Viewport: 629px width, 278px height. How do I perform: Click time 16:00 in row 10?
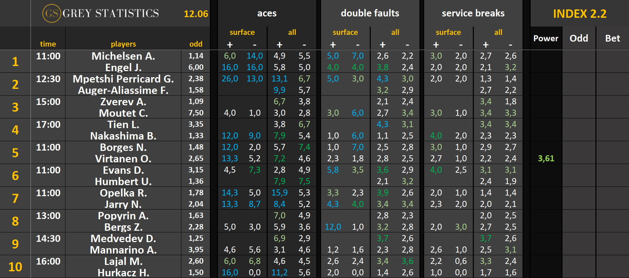pyautogui.click(x=48, y=261)
